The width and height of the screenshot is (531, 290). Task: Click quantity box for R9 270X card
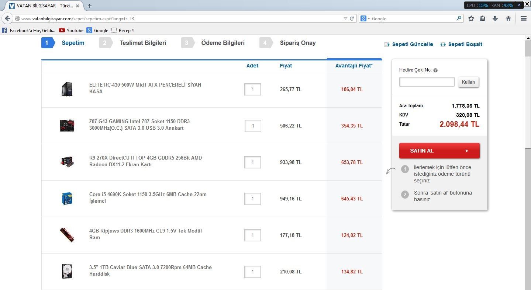tap(252, 162)
